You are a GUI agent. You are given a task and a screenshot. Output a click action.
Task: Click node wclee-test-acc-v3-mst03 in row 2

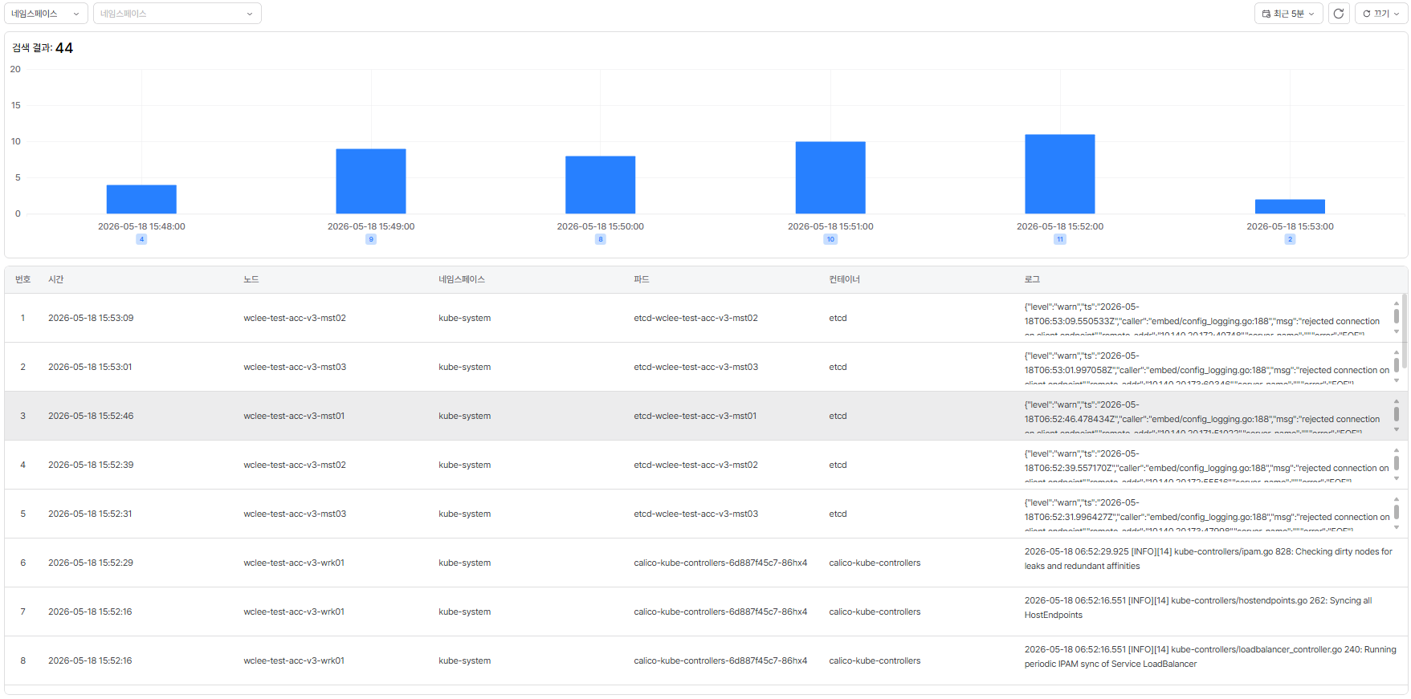(295, 367)
